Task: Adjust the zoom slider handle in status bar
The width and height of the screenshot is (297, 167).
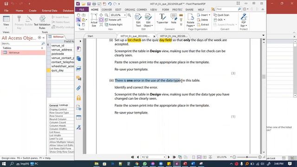Action: click(247, 157)
